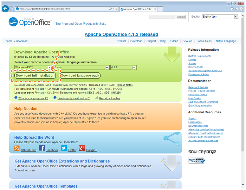Screen dimensions: 246x190
Task: Open the English (en) site language dropdown
Action: pyautogui.click(x=220, y=17)
